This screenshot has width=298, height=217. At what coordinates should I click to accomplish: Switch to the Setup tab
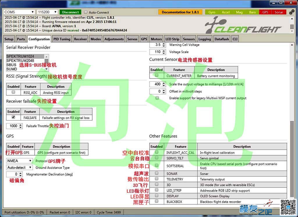(9, 39)
